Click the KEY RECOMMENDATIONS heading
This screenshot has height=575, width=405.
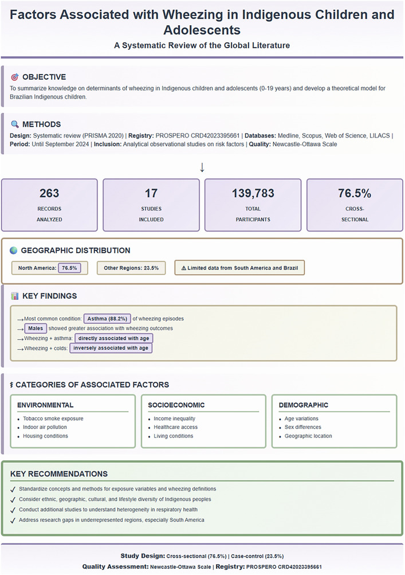pyautogui.click(x=59, y=474)
